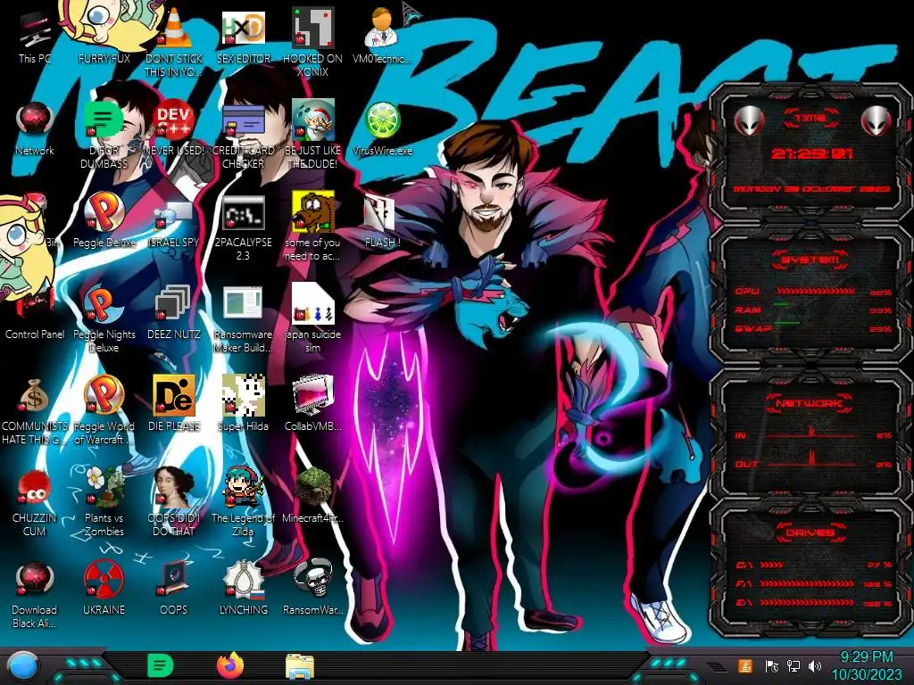Open BE JUST LIKE THE DUDE shortcut

coord(312,136)
